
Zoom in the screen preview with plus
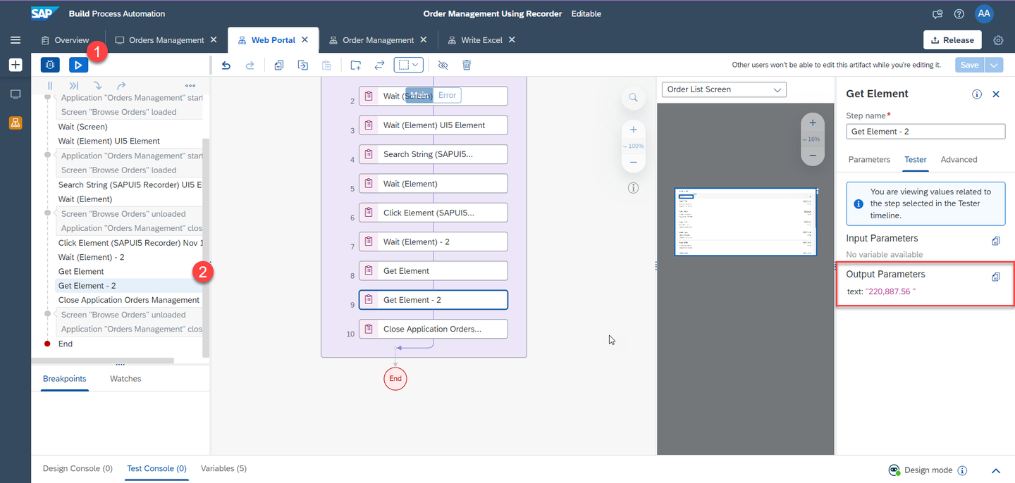(x=813, y=123)
